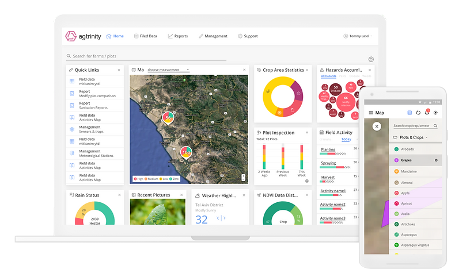Screen dimensions: 455x277
Task: Tap the location target icon on phone
Action: (x=435, y=113)
